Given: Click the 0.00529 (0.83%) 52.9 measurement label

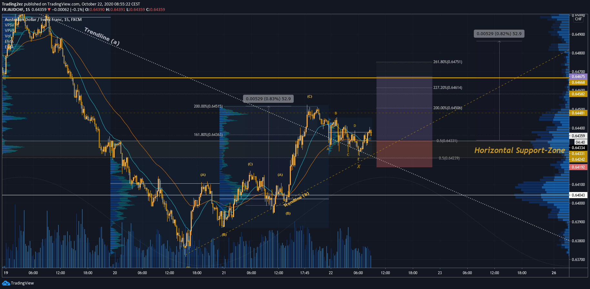Looking at the screenshot, I should pyautogui.click(x=268, y=99).
